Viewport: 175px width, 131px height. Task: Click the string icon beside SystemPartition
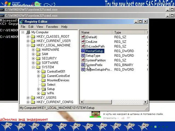tap(83, 60)
